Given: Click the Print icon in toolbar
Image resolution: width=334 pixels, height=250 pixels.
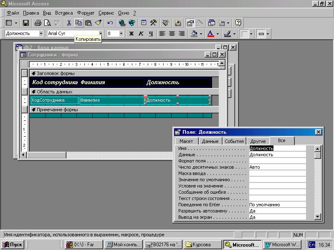Looking at the screenshot, I should pos(38,23).
